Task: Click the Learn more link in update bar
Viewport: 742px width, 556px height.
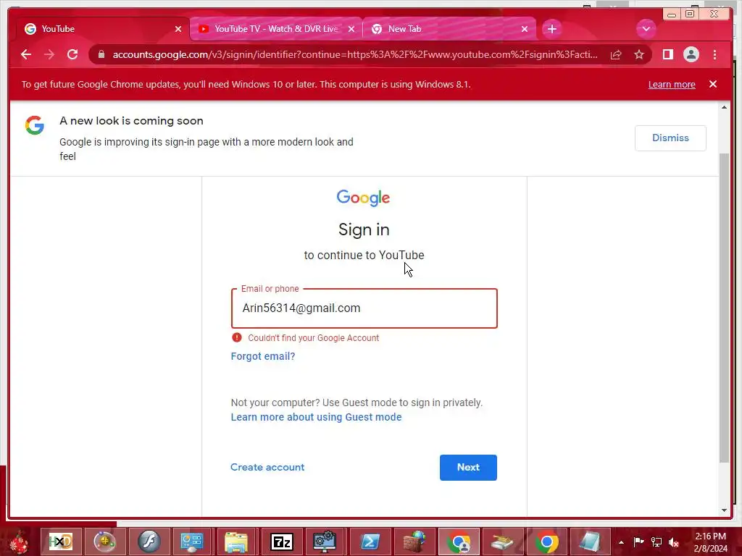Action: point(672,85)
